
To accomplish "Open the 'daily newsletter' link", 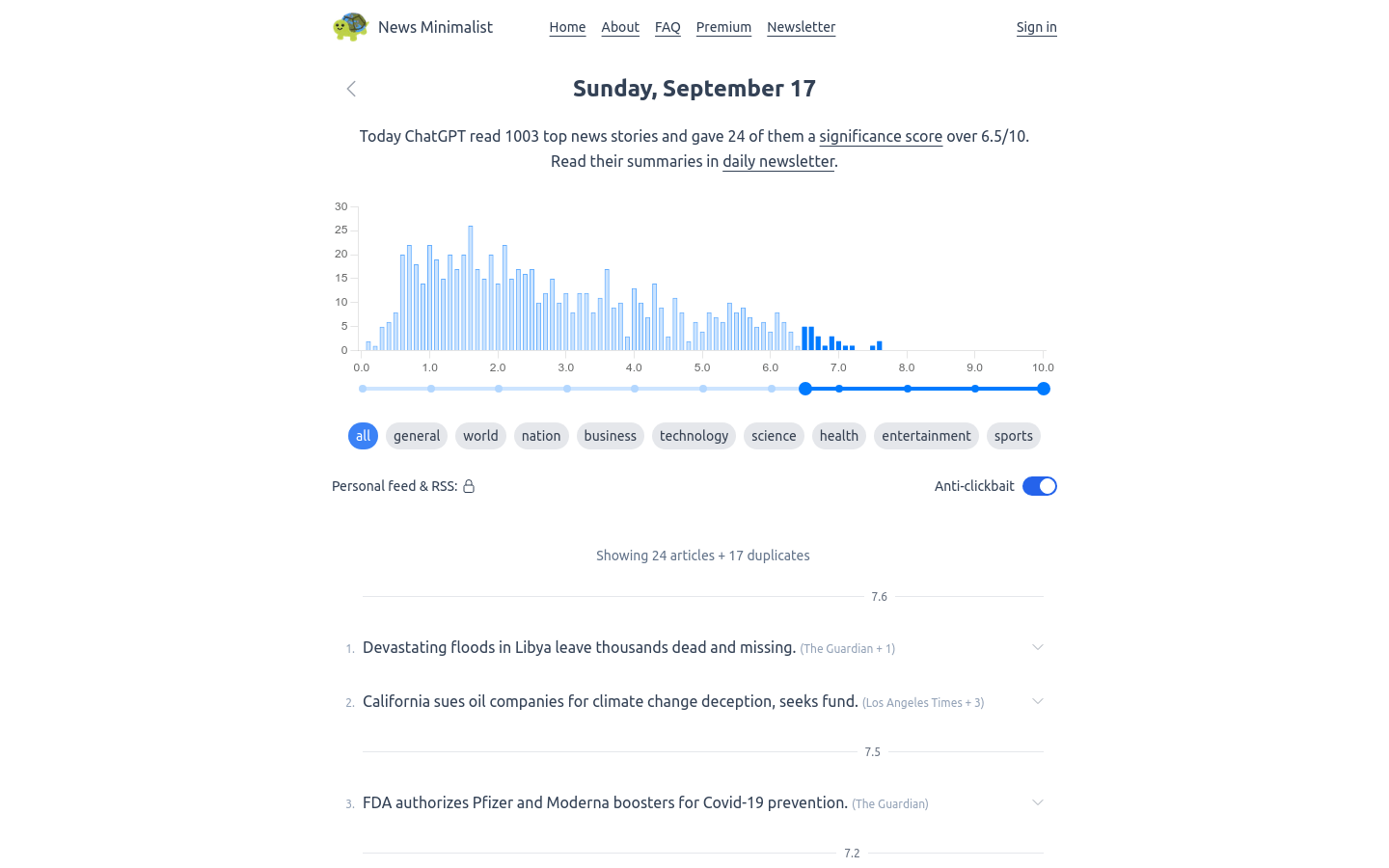I will (778, 161).
